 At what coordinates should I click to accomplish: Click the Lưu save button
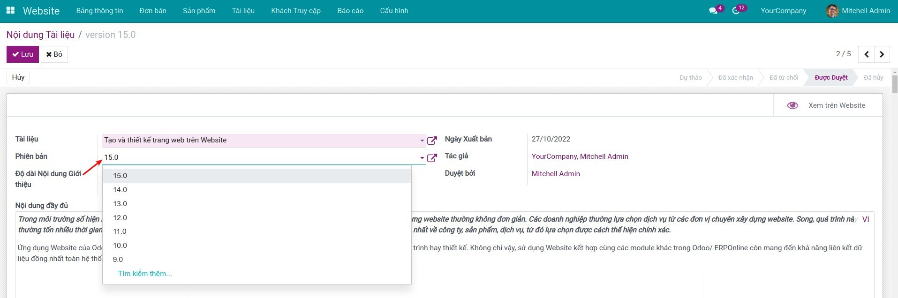pyautogui.click(x=23, y=54)
